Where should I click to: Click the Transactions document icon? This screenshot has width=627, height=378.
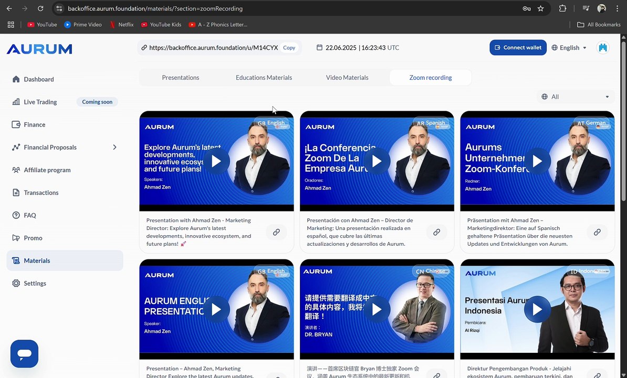point(16,193)
